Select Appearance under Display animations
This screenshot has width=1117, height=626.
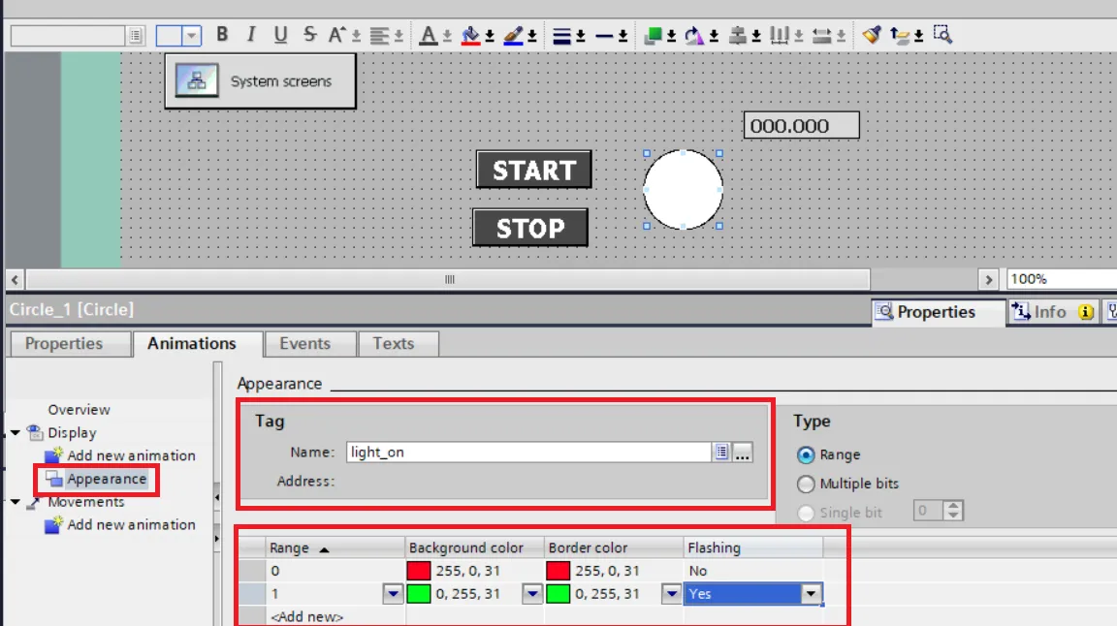coord(106,479)
